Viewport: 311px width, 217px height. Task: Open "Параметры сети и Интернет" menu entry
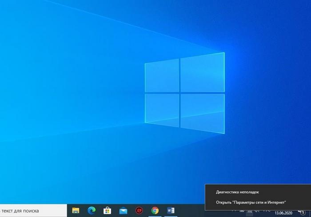(x=258, y=202)
